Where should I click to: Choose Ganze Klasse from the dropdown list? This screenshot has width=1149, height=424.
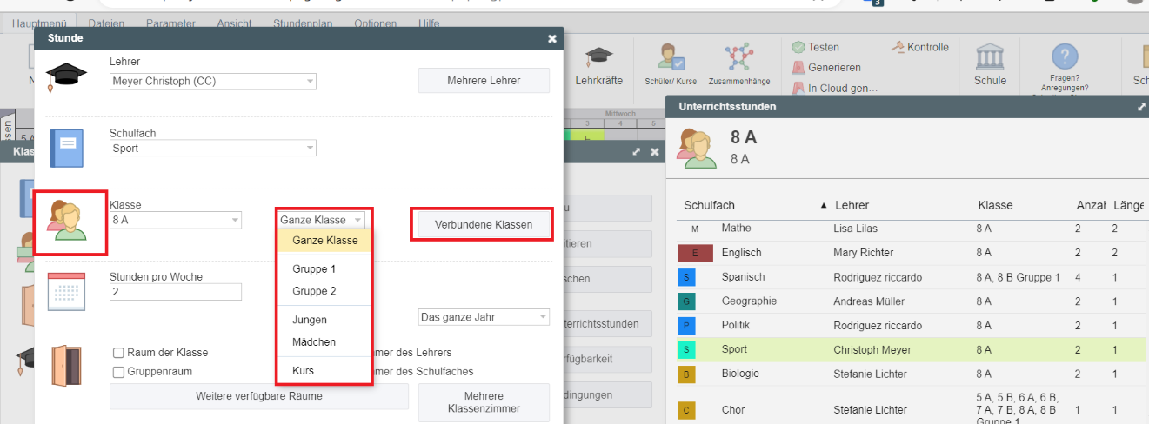[x=324, y=241]
